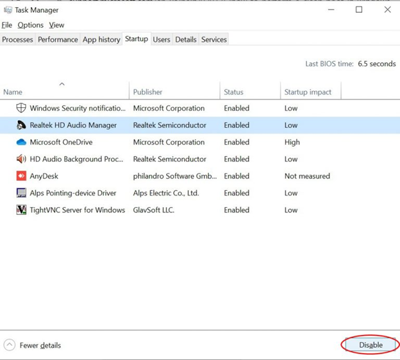The height and width of the screenshot is (360, 400).
Task: Click the red AnyDesk icon
Action: 21,176
